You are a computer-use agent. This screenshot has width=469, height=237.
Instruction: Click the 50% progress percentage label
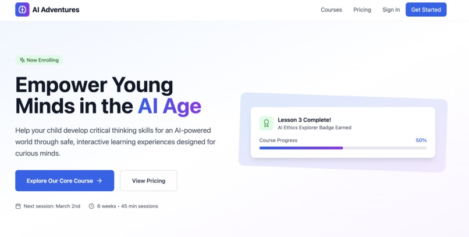[421, 140]
